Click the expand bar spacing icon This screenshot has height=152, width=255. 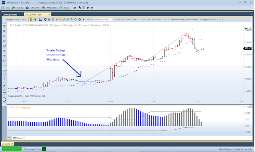[72, 19]
